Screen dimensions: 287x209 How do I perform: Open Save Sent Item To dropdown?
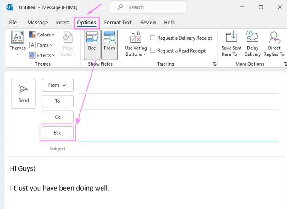tap(231, 44)
